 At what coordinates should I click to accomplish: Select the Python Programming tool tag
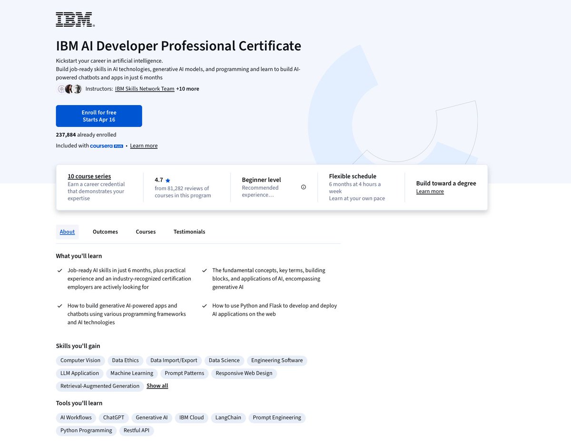[86, 430]
